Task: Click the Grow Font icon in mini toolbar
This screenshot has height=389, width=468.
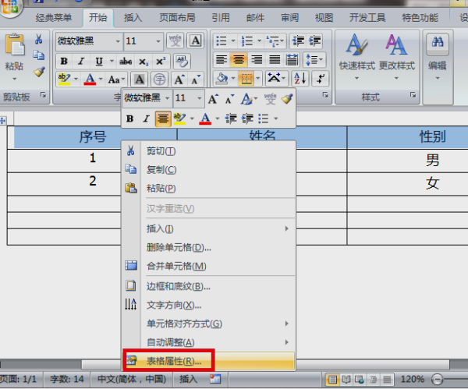Action: tap(213, 99)
